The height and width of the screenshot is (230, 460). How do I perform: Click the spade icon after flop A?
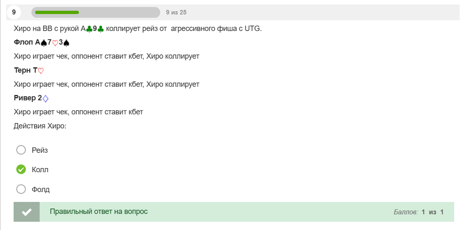44,43
